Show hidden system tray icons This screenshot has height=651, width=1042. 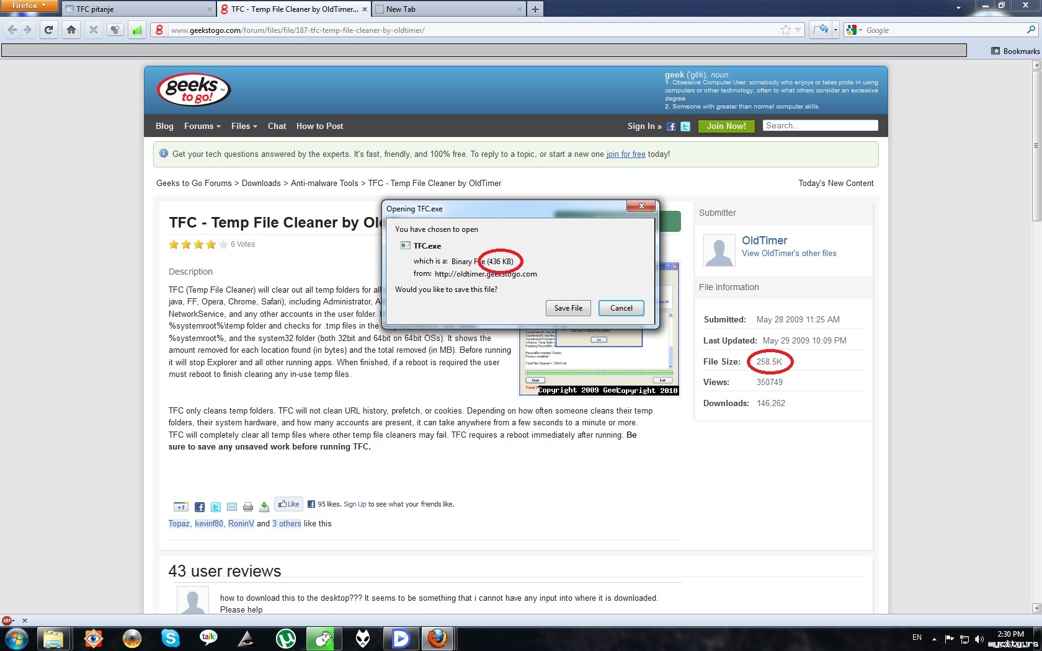(x=934, y=639)
